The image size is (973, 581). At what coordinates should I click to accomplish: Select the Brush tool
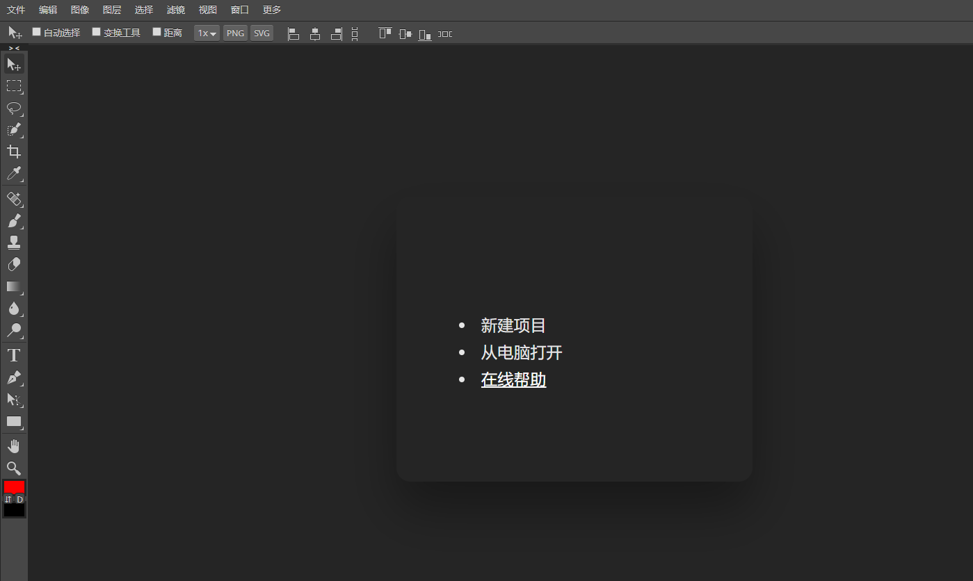(14, 221)
